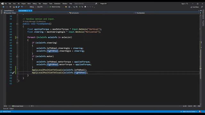
Task: Click the vertical scrollbar thumb in the editor
Action: [x=201, y=64]
